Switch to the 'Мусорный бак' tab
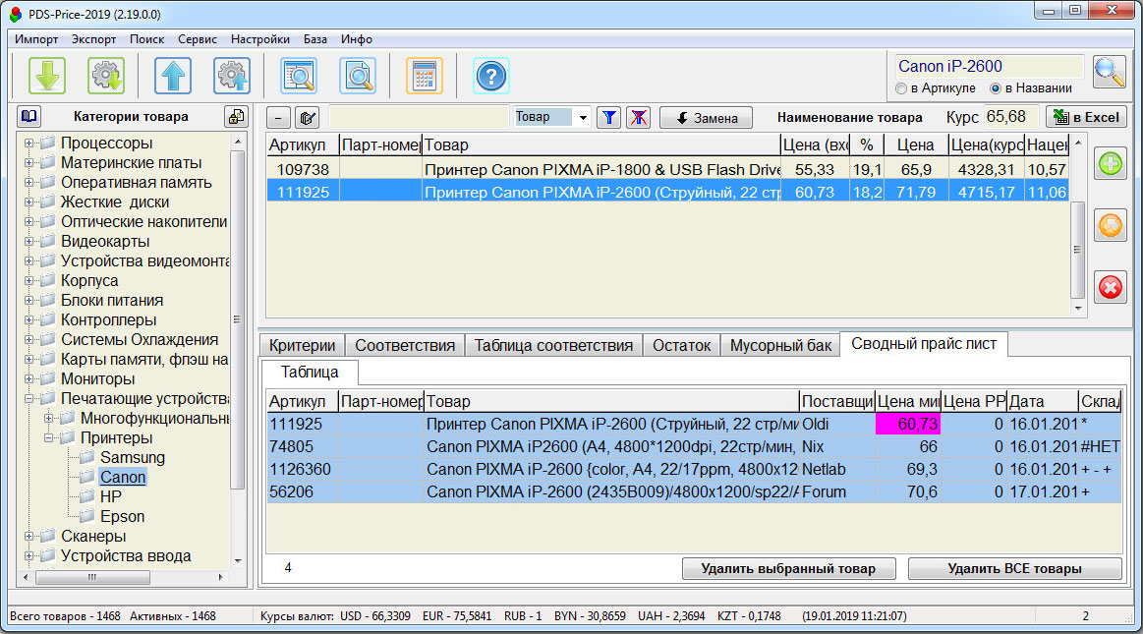 point(780,345)
